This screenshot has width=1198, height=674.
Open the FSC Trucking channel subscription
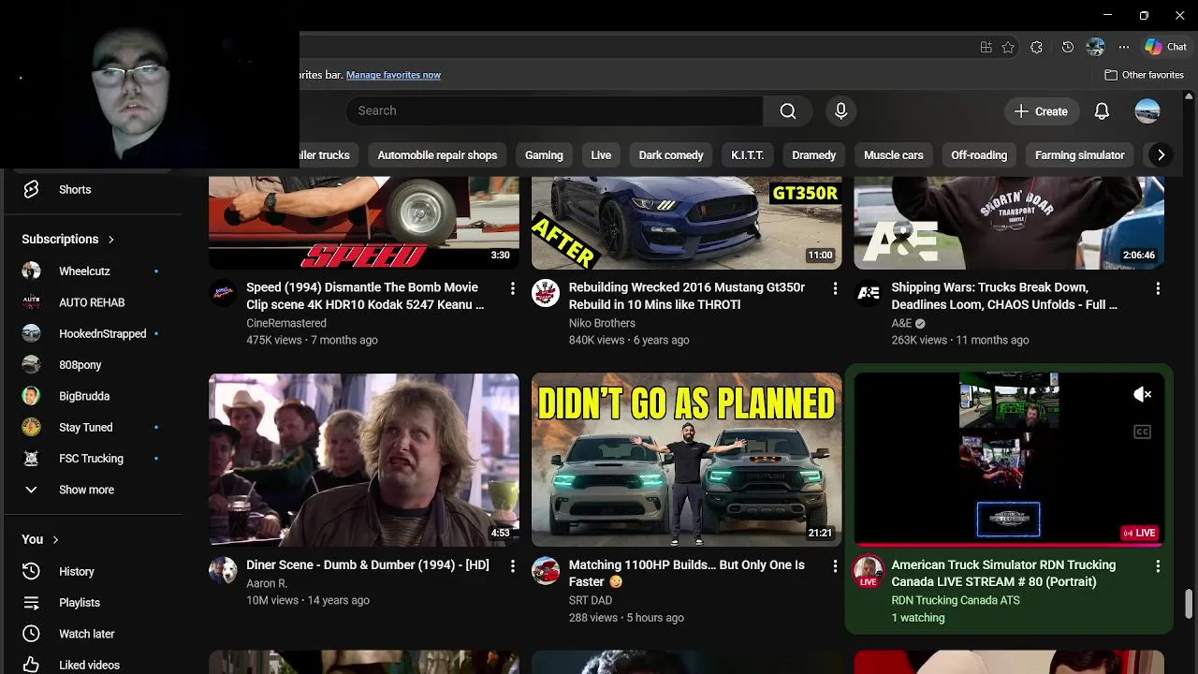point(91,458)
